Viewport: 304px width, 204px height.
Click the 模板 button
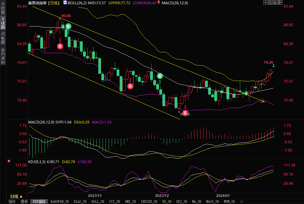click(x=24, y=202)
